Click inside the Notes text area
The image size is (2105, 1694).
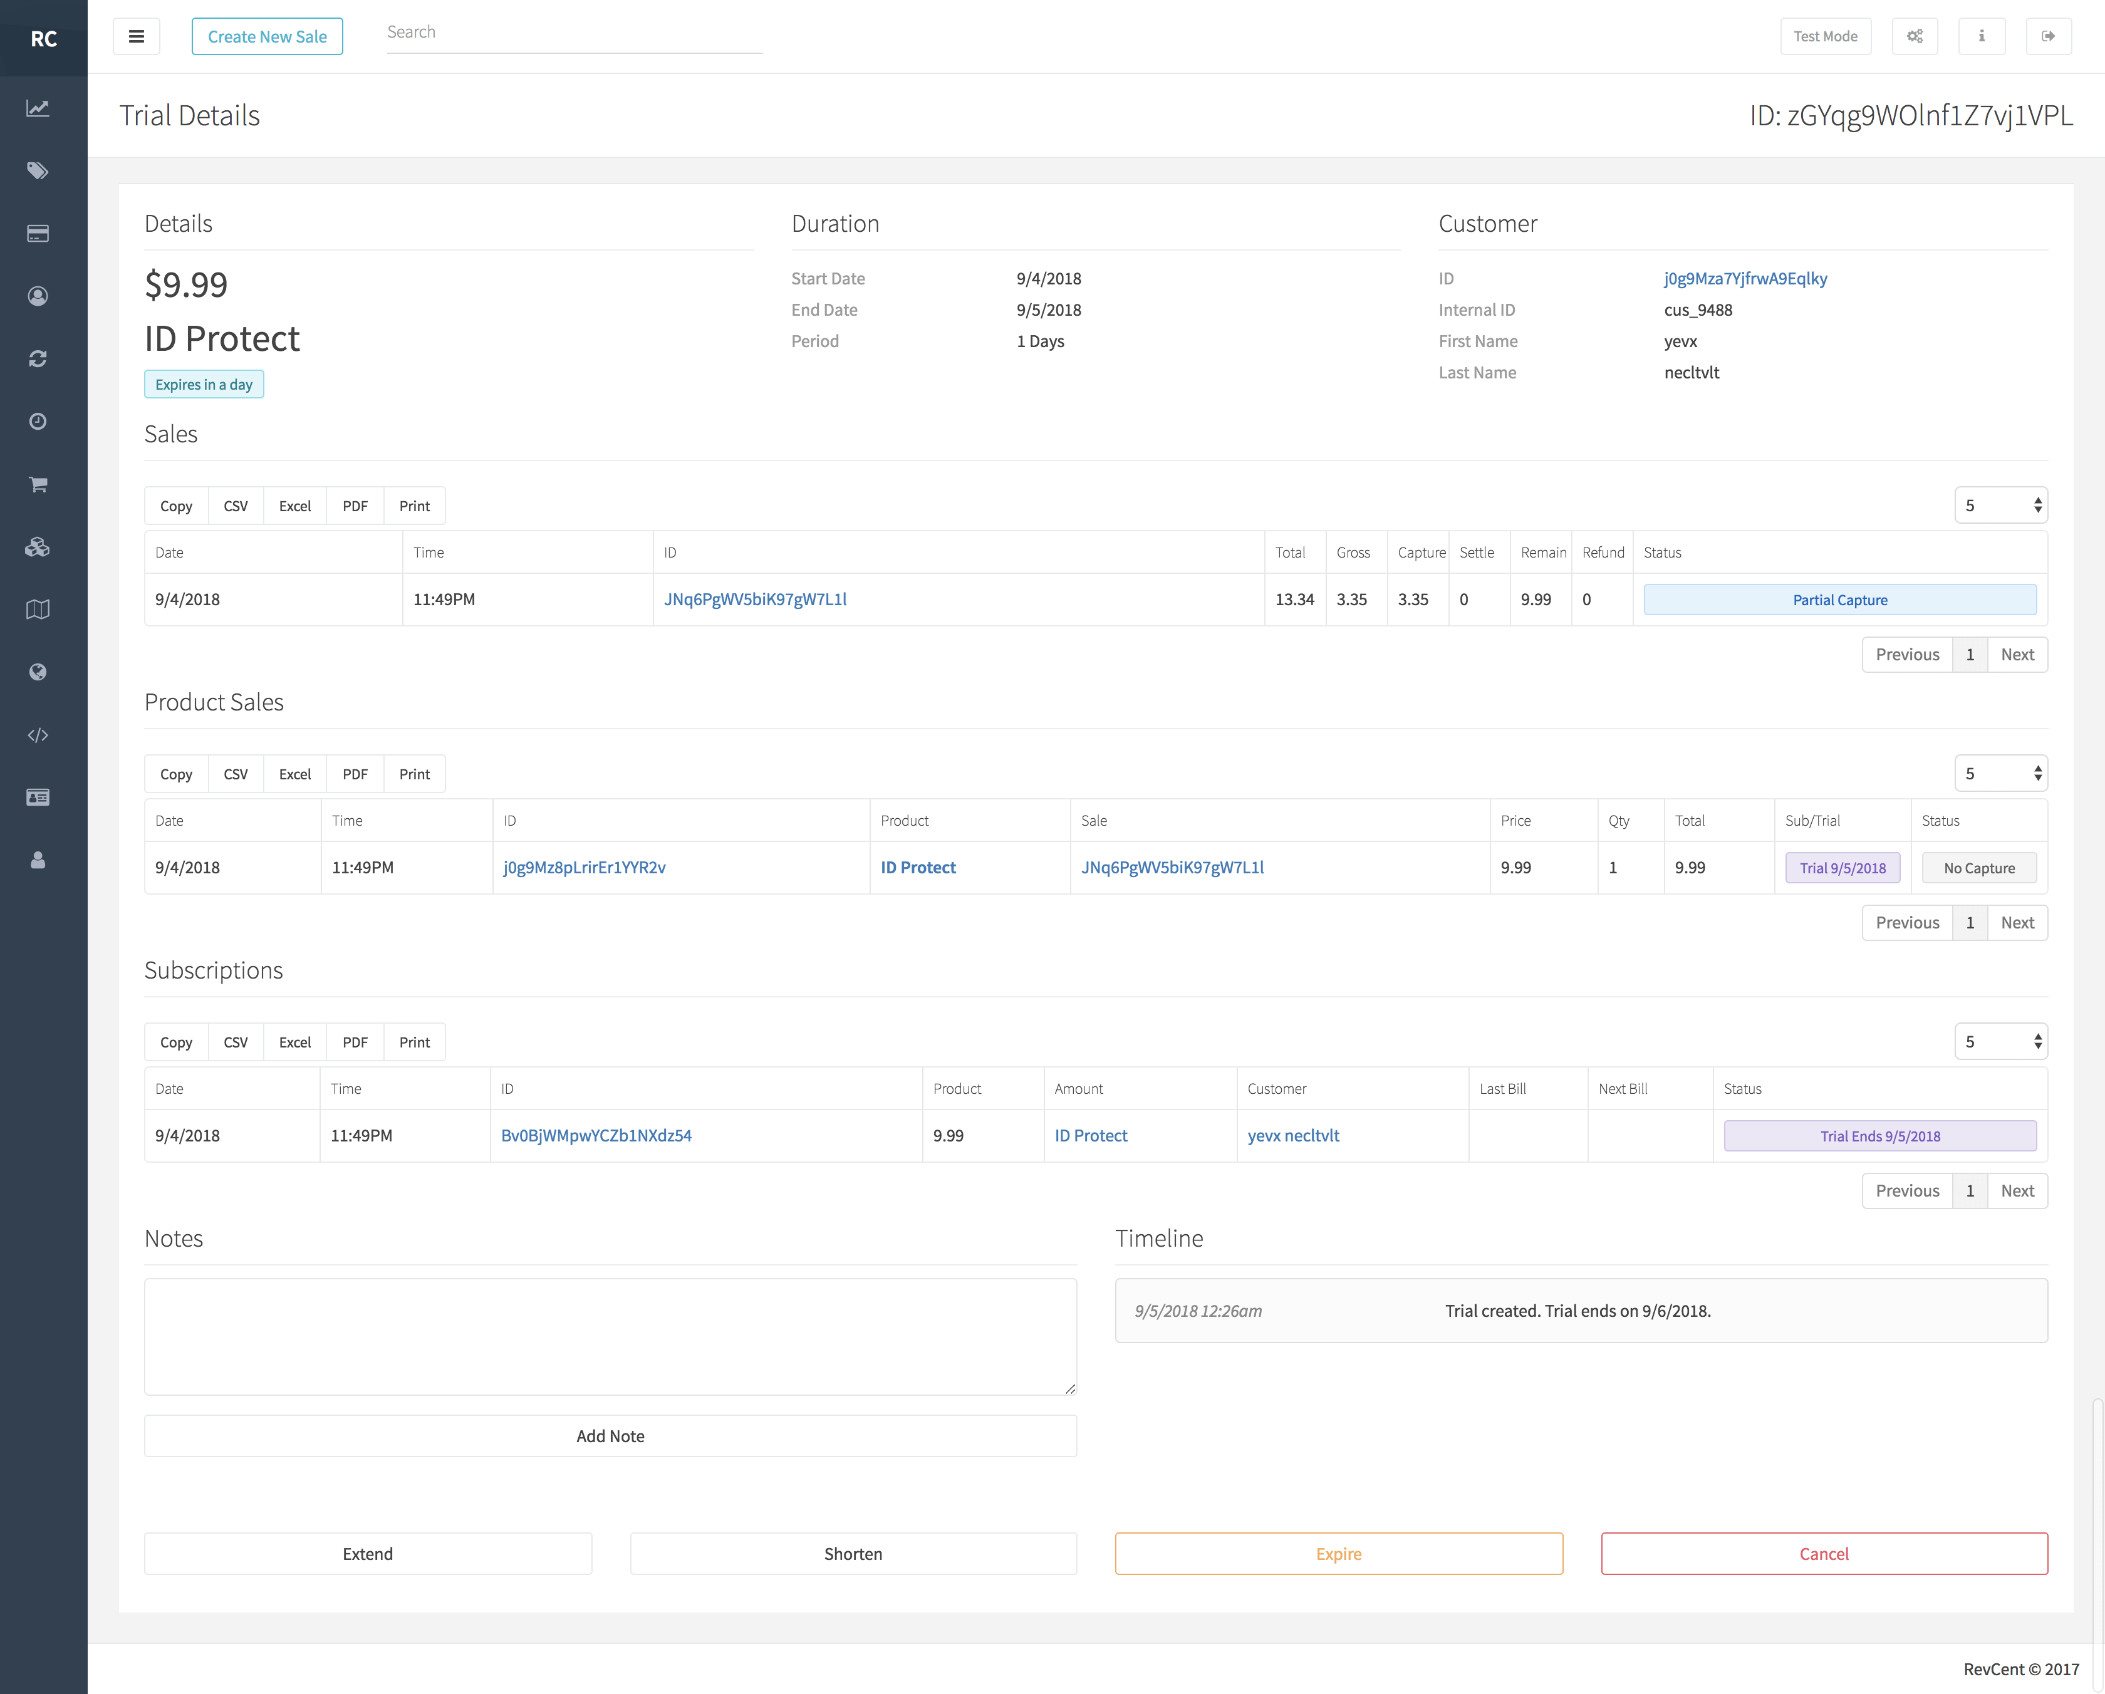(x=610, y=1336)
